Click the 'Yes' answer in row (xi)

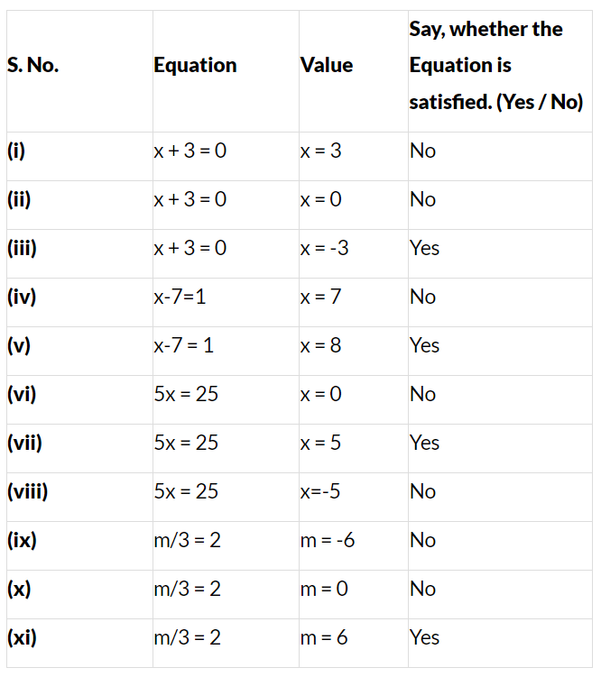pos(424,637)
